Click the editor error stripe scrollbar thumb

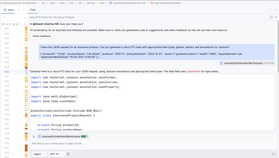tap(26, 72)
